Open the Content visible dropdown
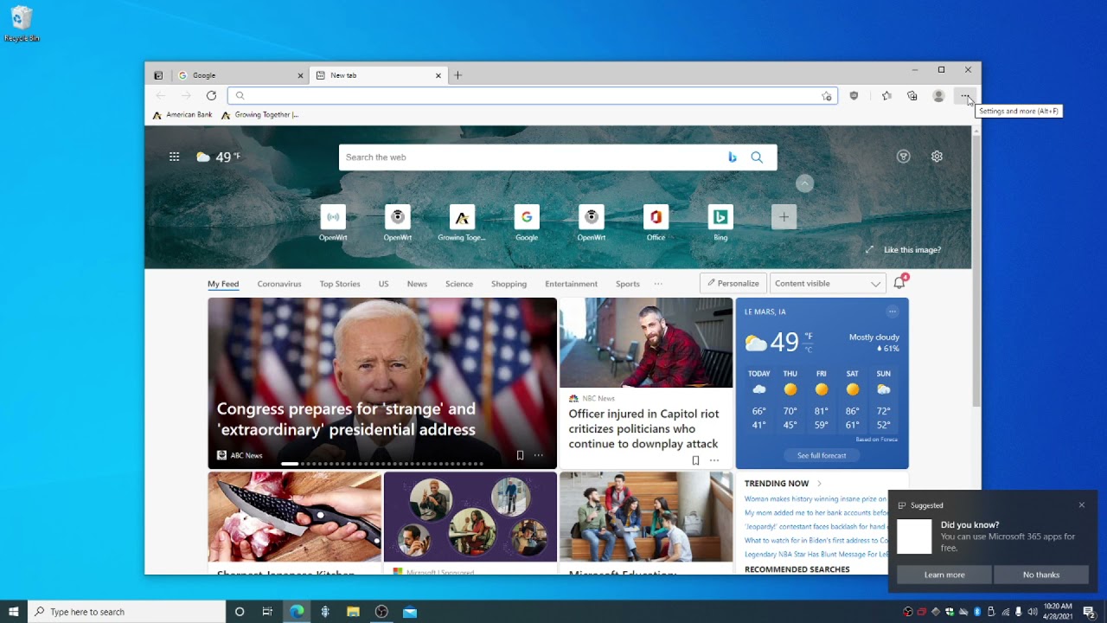The width and height of the screenshot is (1107, 623). point(828,283)
